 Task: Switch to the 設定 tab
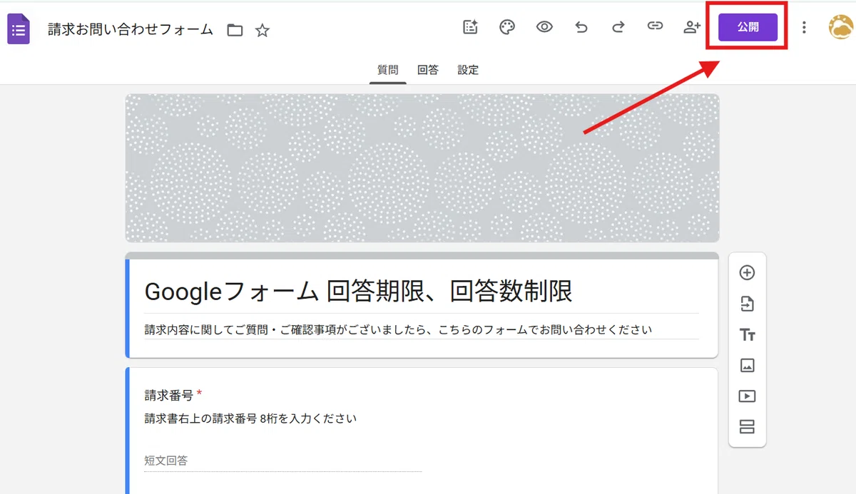click(x=468, y=70)
